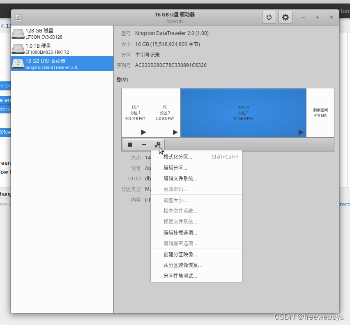
Task: Mount PE 分区 2 via its play arrow
Action: 175,132
